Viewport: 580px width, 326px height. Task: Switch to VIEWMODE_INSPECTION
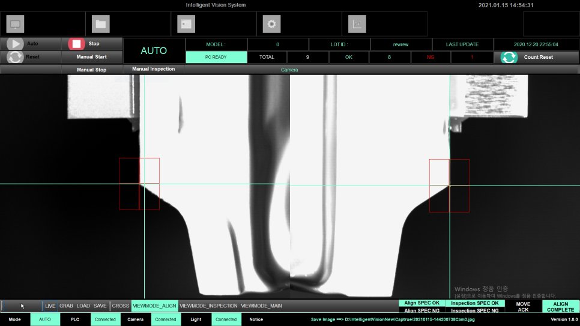click(x=208, y=306)
